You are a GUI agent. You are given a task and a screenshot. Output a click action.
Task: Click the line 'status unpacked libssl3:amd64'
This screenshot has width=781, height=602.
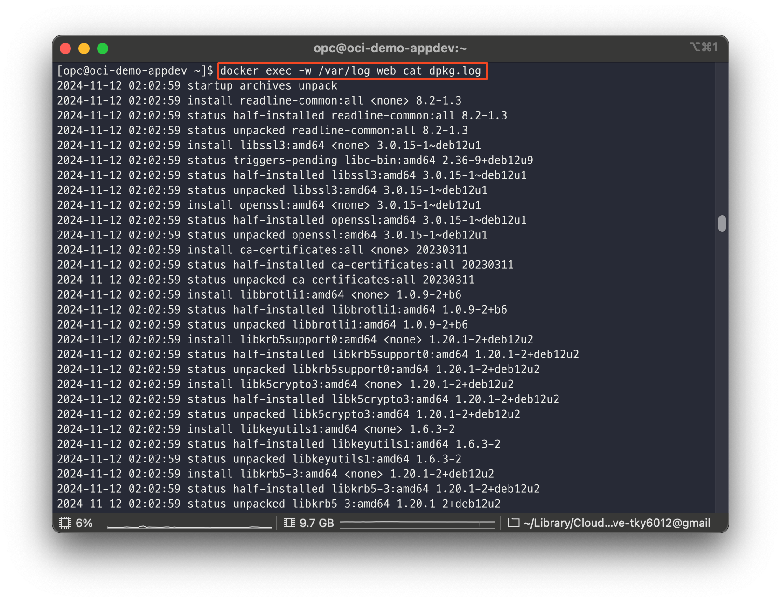(x=272, y=190)
